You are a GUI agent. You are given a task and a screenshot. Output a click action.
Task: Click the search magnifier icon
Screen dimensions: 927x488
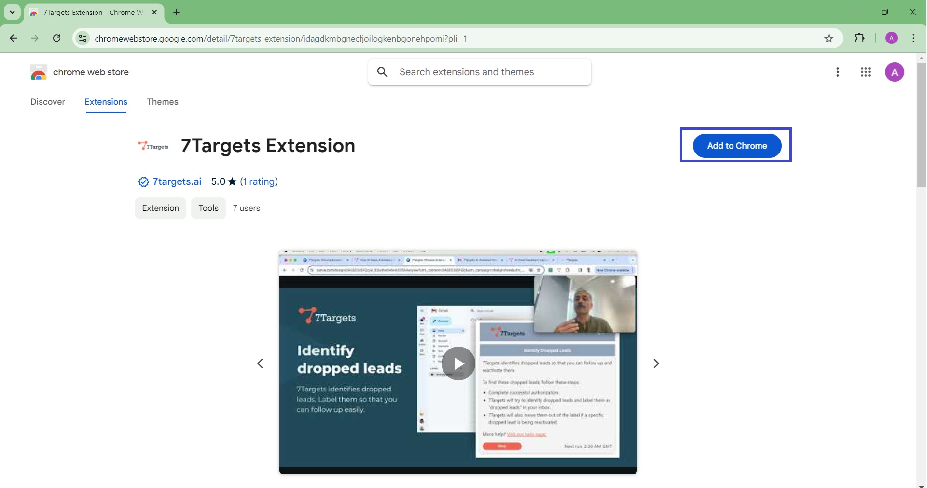coord(383,72)
